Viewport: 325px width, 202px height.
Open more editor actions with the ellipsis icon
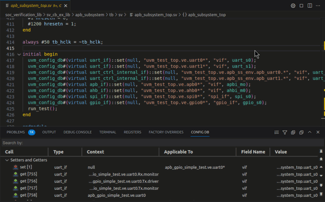[x=318, y=6]
